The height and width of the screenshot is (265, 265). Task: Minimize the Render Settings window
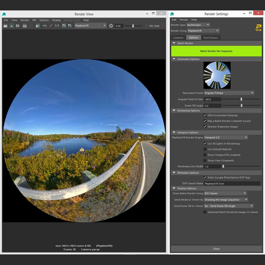tap(244, 13)
